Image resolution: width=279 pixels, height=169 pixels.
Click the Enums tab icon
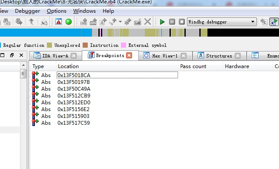255,55
